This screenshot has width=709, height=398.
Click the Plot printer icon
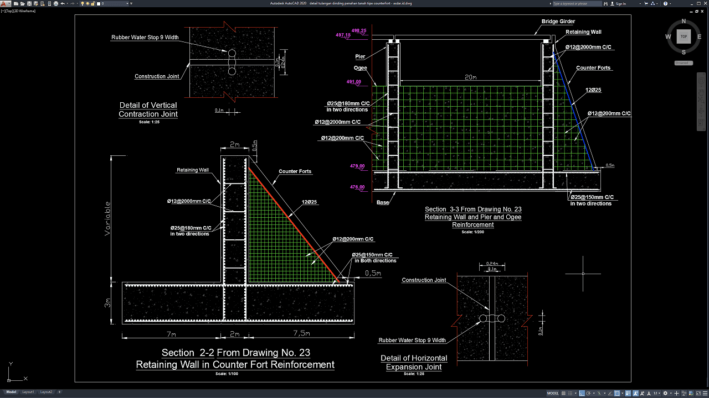coord(55,3)
